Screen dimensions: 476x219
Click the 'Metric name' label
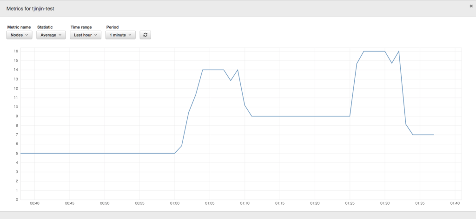[x=19, y=27]
